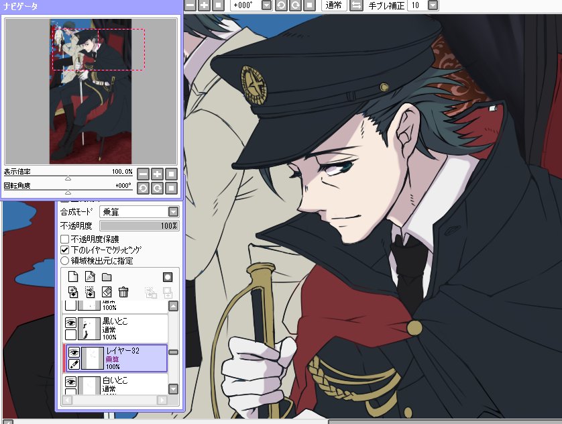
Task: Enable 不透明度保護 checkbox
Action: coord(65,239)
